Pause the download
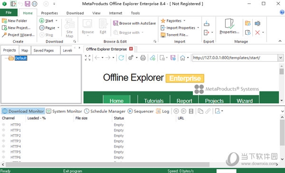The height and width of the screenshot is (173, 285). tap(47, 28)
